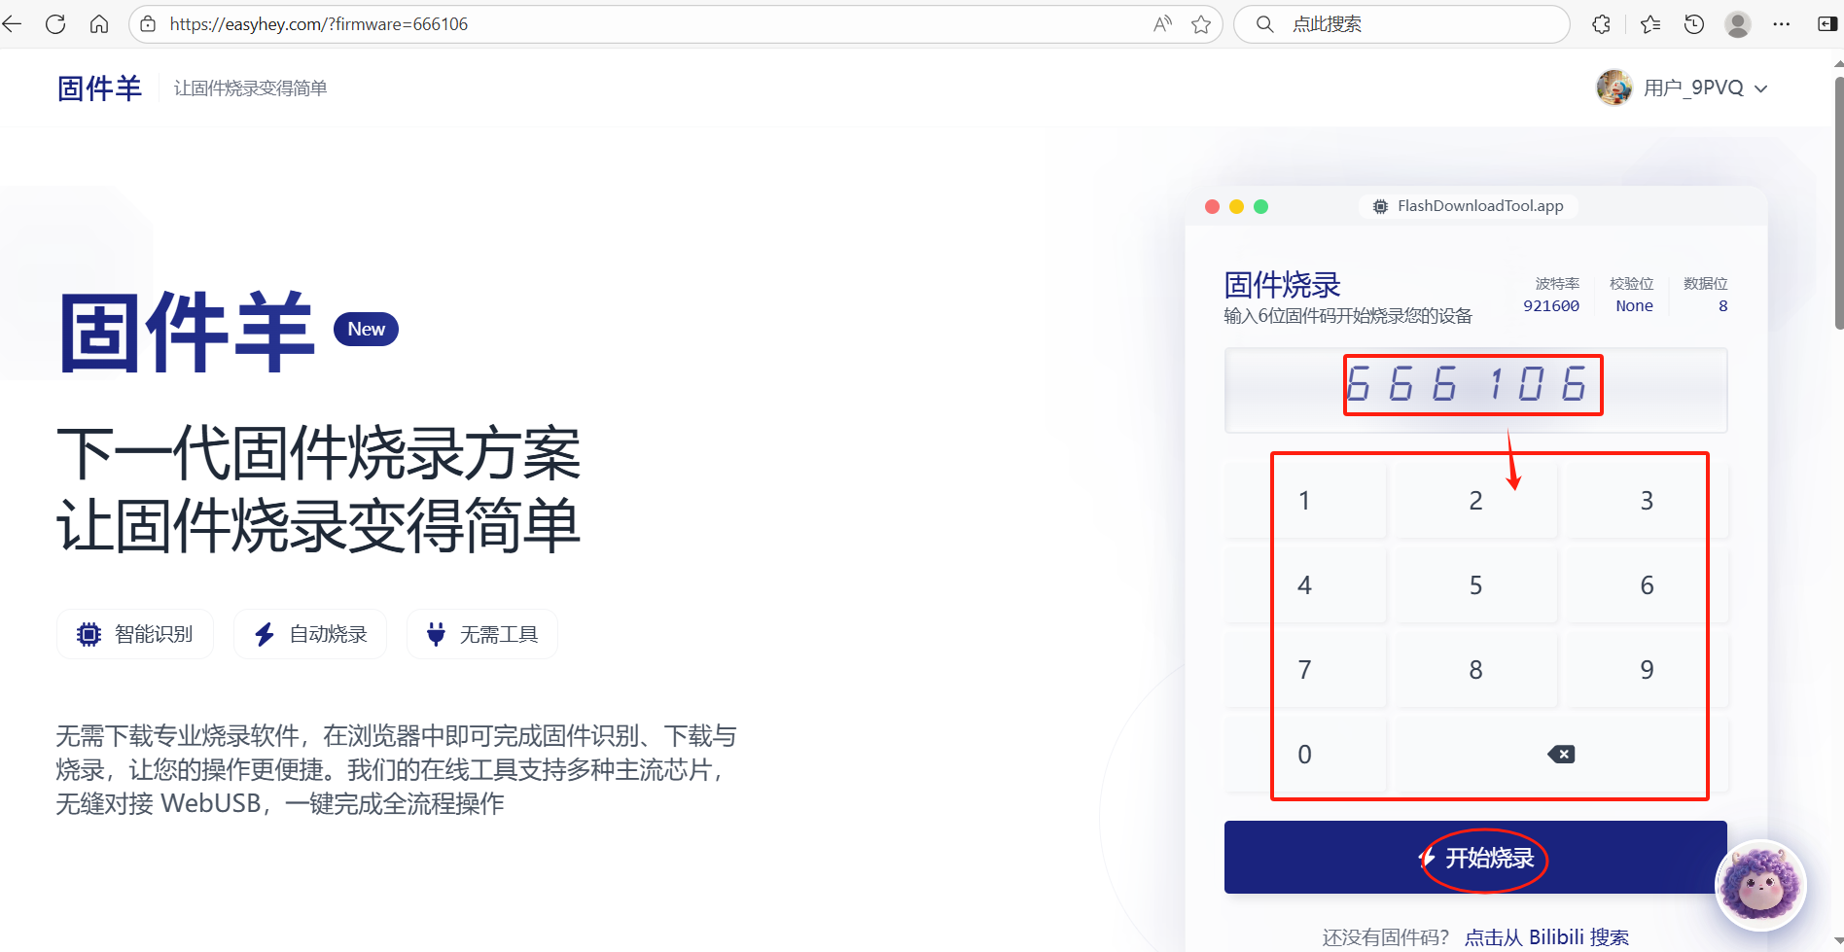Open 点击从 Bilibili 搜索 link

(x=1546, y=937)
